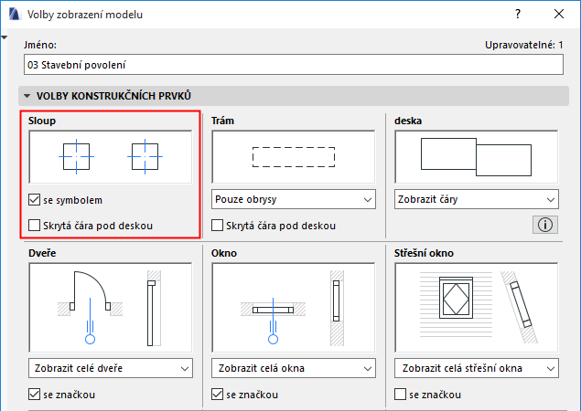Click the Jméno name input field
The width and height of the screenshot is (581, 411).
coord(293,65)
